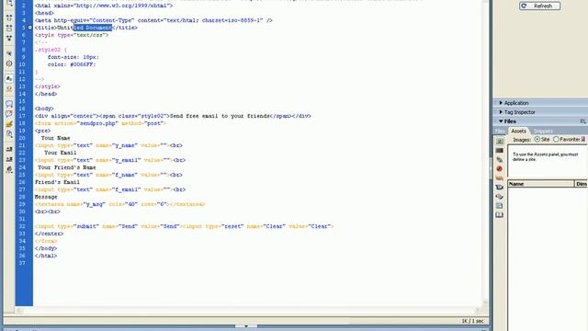Click the Wrap Tag icon
This screenshot has height=331, width=588.
(9, 124)
